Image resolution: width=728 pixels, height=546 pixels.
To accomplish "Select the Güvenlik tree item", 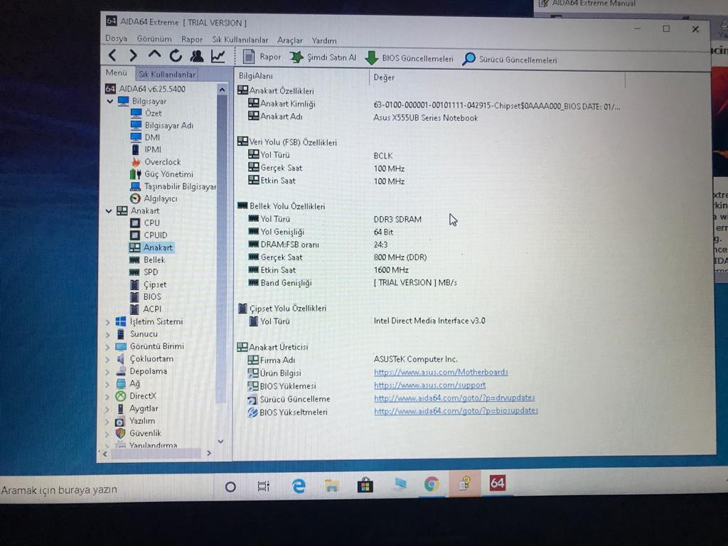I will (x=139, y=433).
